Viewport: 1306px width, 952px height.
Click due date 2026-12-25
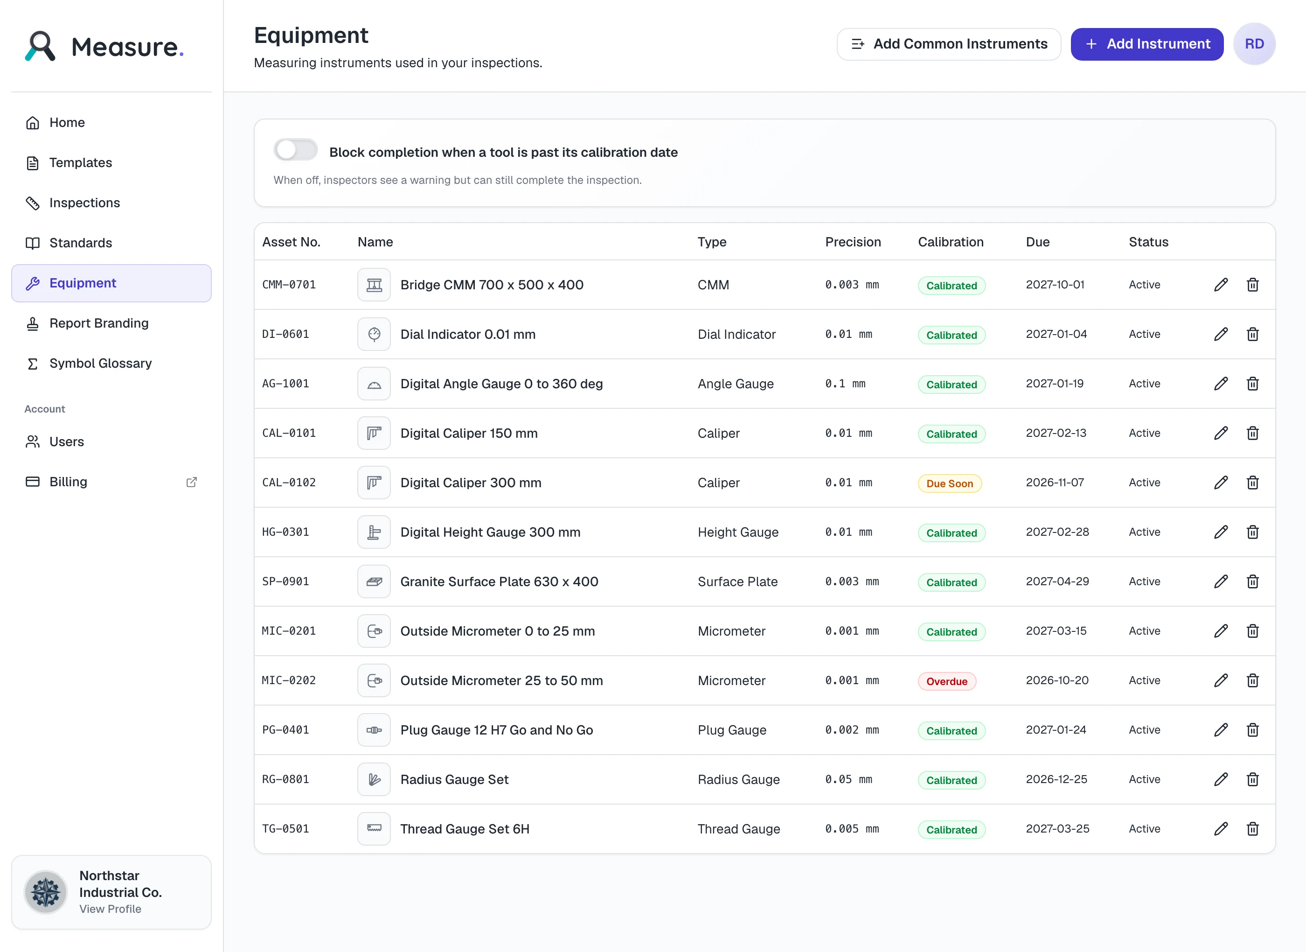point(1056,779)
